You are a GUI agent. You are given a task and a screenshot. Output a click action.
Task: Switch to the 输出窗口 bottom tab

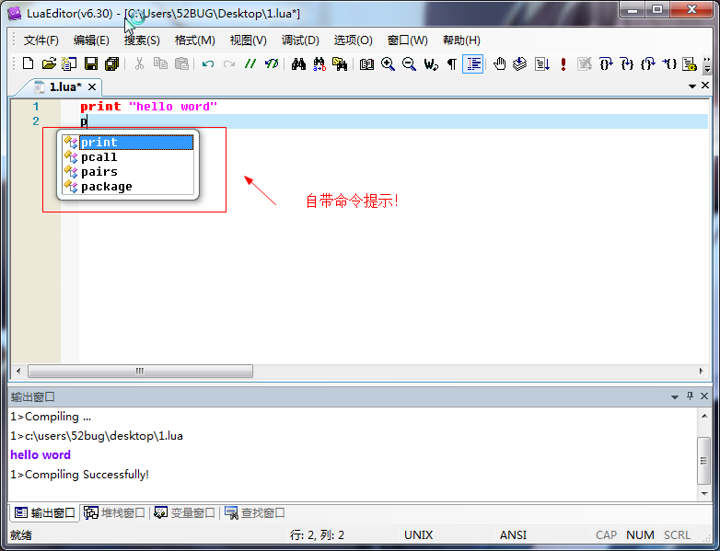tap(44, 512)
